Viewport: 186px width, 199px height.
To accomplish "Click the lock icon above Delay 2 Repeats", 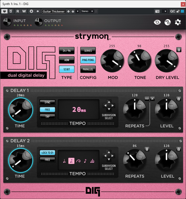I will pos(147,149).
